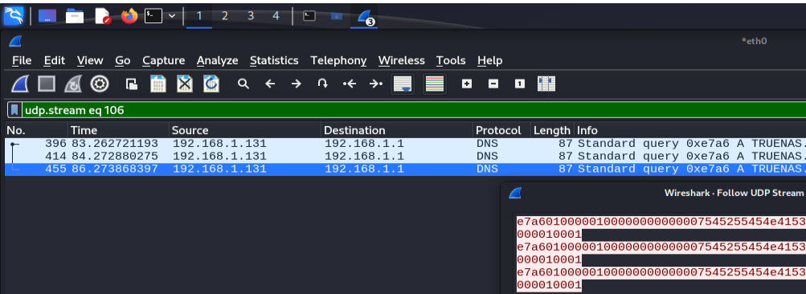Restart the current capture
Viewport: 806px width, 294px height.
pos(73,84)
